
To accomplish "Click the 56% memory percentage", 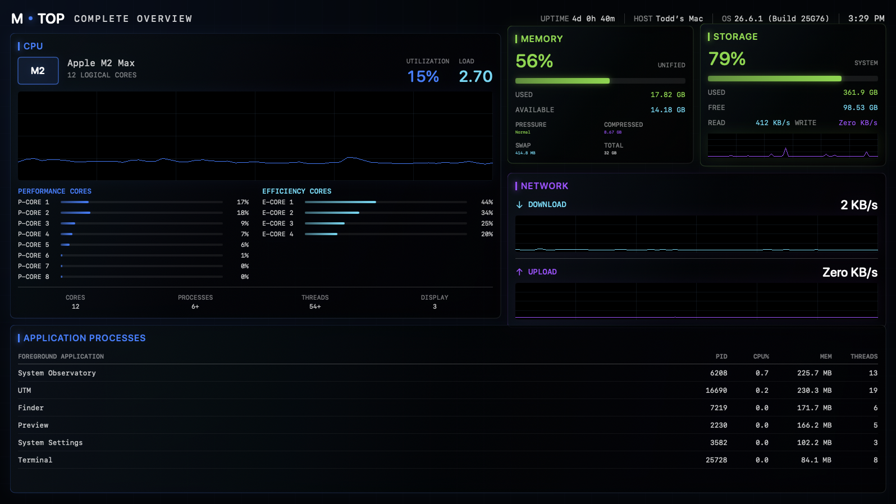I will tap(534, 61).
